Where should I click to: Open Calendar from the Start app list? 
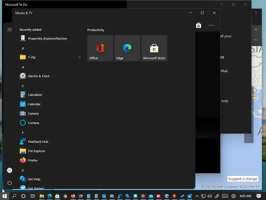coord(50,104)
